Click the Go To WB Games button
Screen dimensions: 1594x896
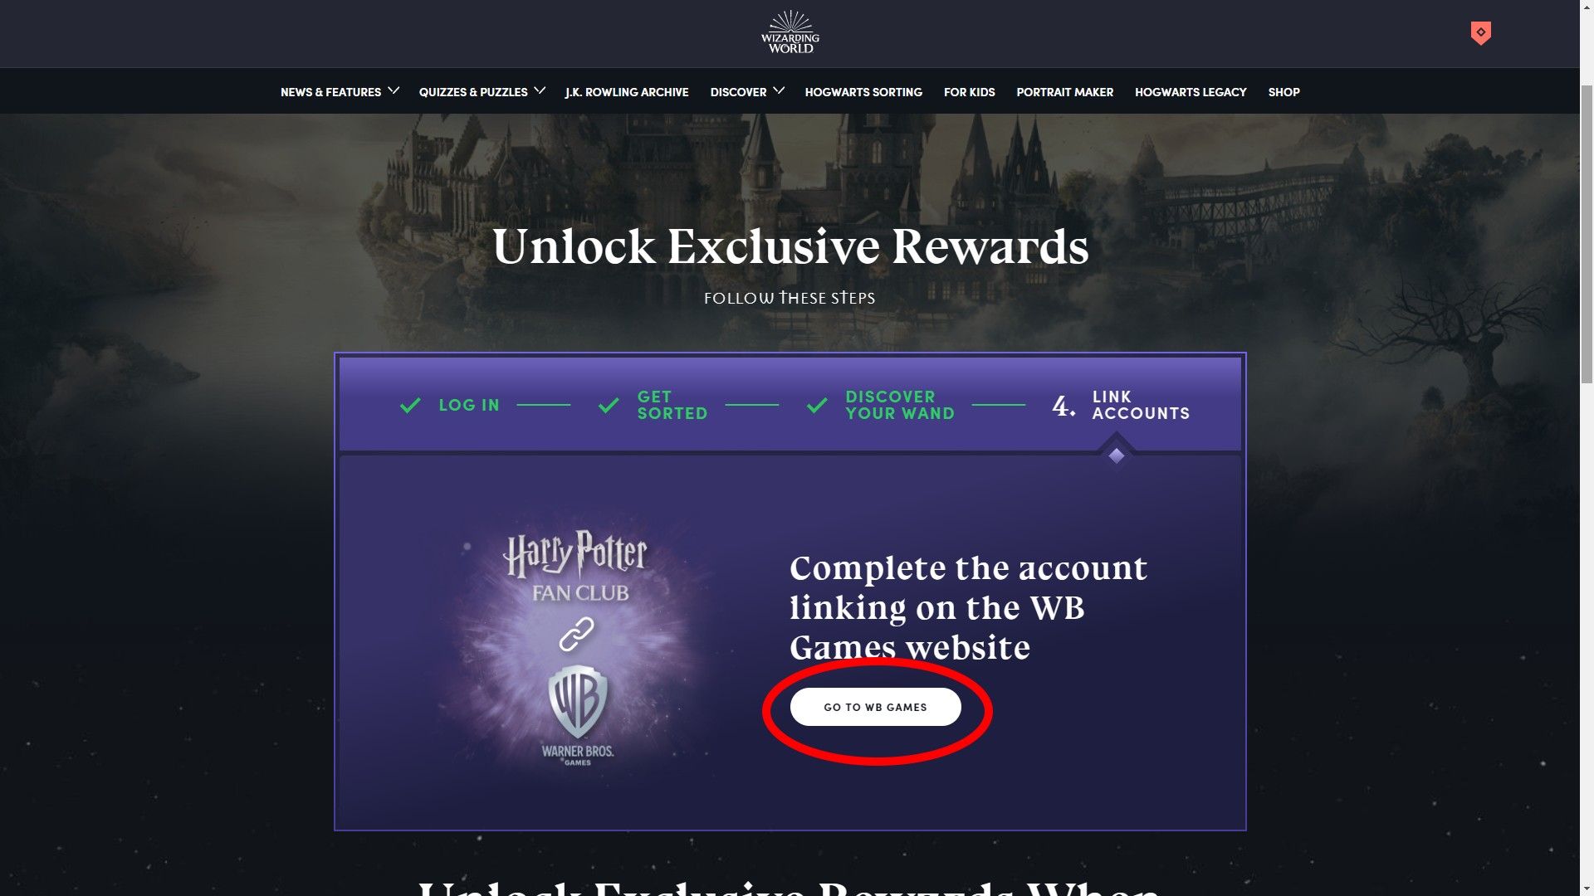(x=875, y=707)
